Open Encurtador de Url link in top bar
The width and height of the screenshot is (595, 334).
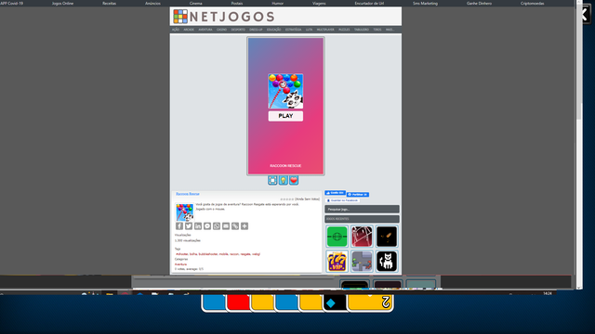click(369, 3)
